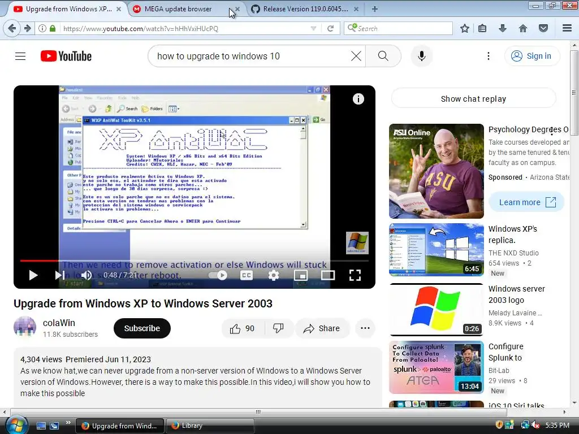This screenshot has width=579, height=434.
Task: Show chat replay
Action: (473, 99)
